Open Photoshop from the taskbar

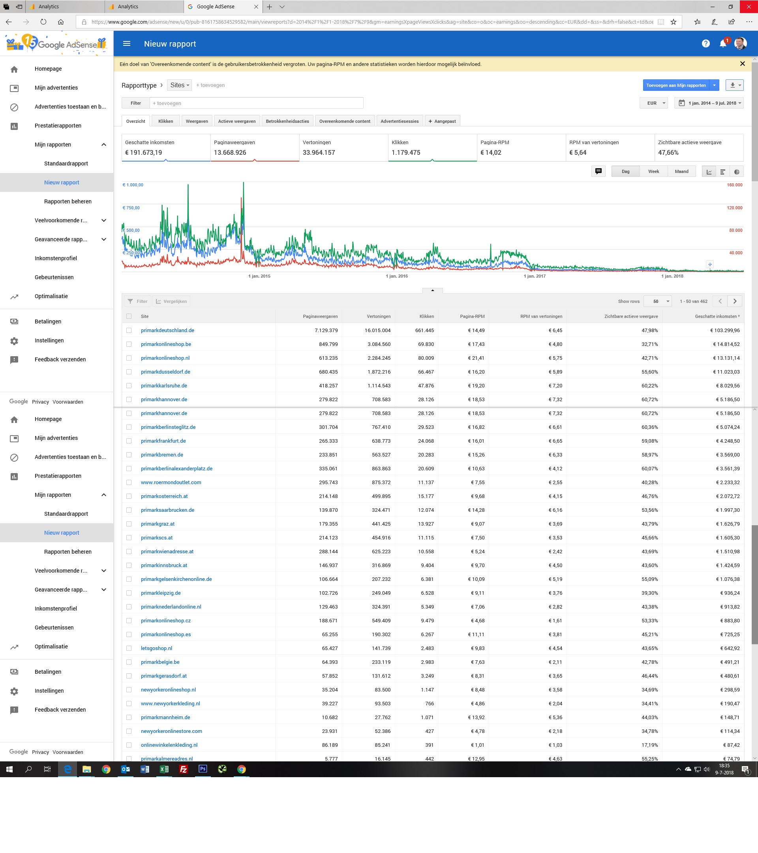point(203,769)
